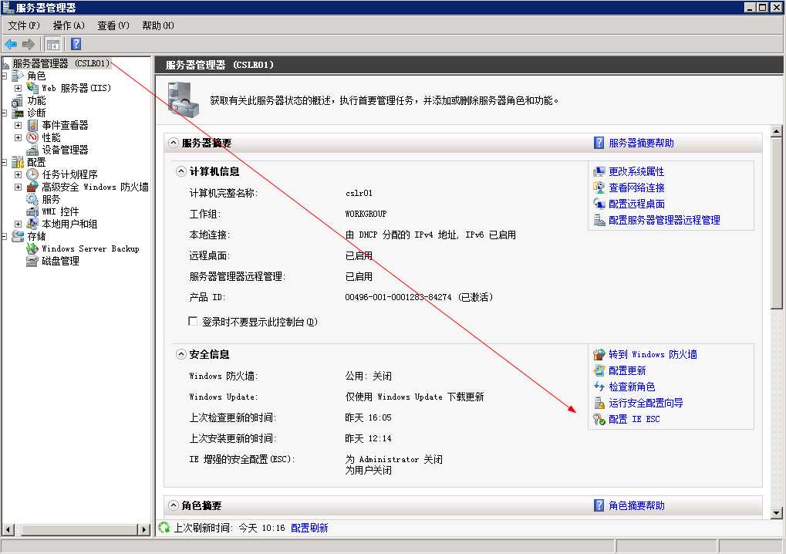Click the 检查新角色 link
The width and height of the screenshot is (786, 554).
[632, 387]
